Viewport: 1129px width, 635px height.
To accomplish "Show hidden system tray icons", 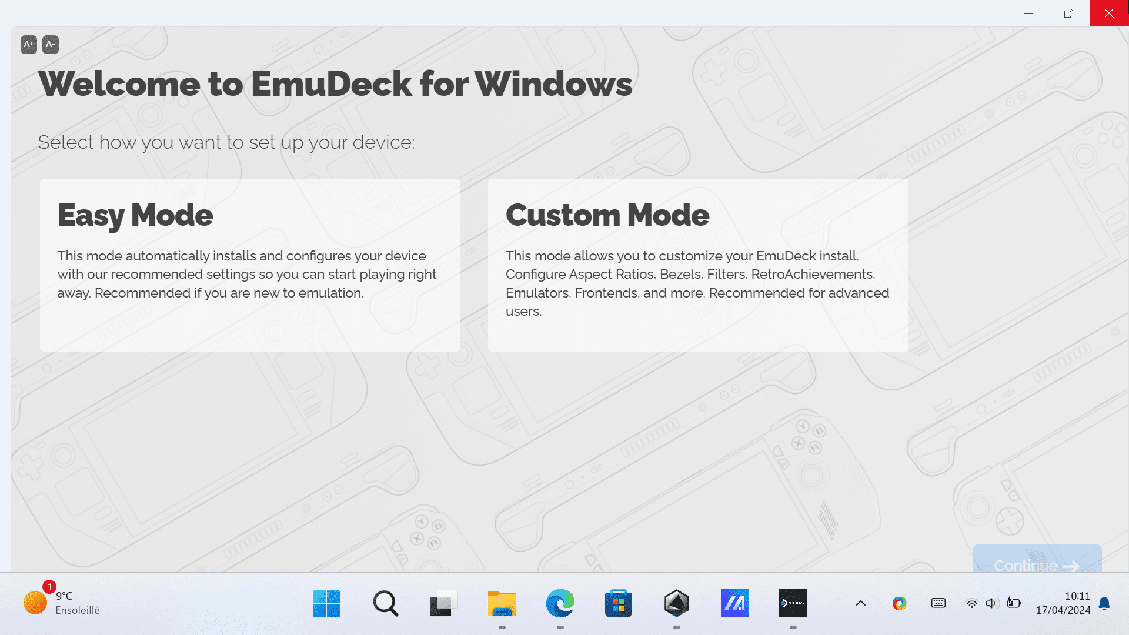I will (x=861, y=603).
